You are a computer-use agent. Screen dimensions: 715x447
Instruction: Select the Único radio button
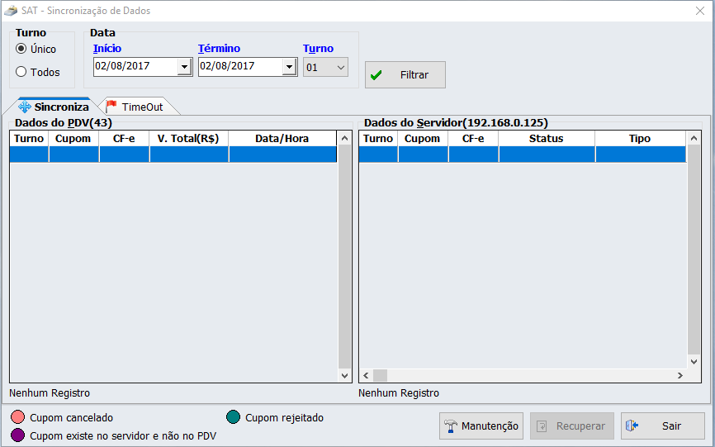21,49
